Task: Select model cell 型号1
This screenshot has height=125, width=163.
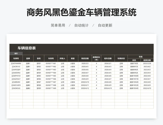Action: point(39,63)
